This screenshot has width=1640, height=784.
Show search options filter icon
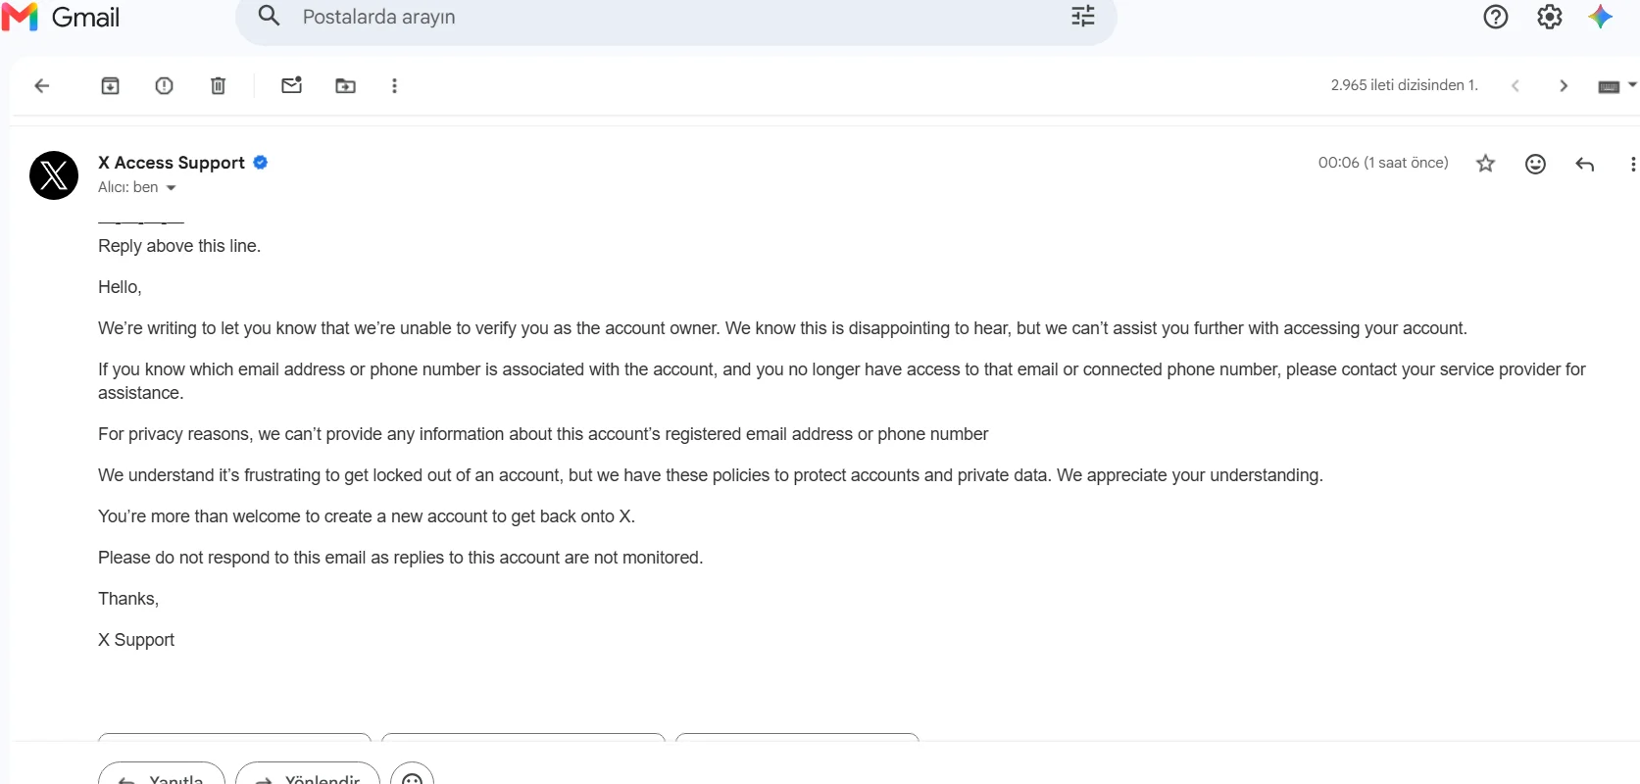coord(1083,17)
